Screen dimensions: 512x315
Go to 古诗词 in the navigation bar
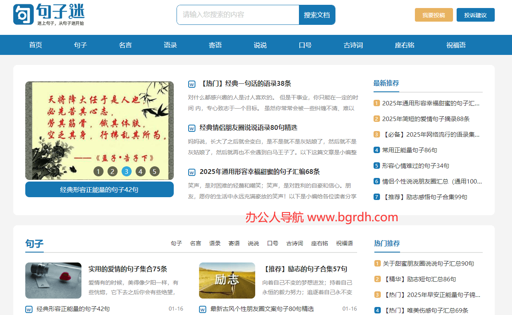(353, 45)
